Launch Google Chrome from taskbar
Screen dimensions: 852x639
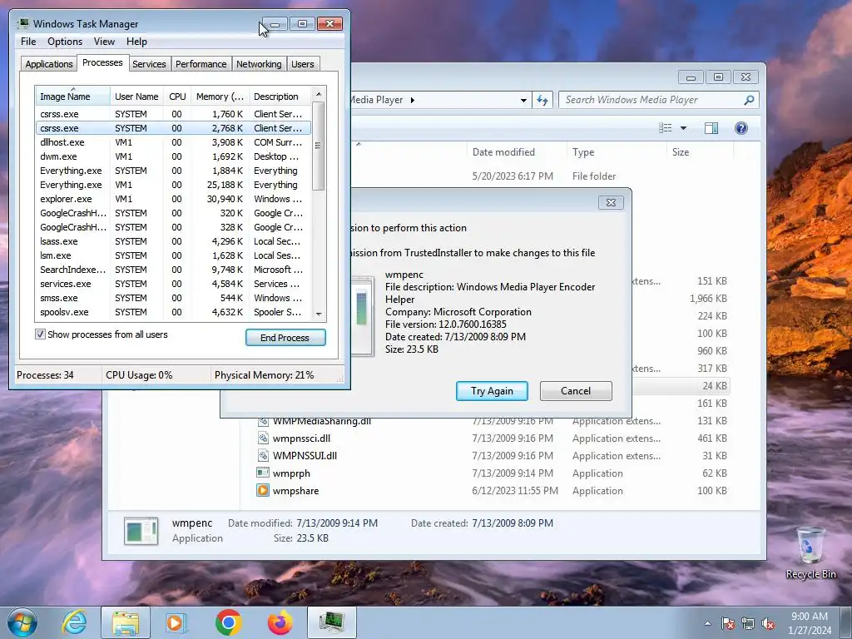228,622
